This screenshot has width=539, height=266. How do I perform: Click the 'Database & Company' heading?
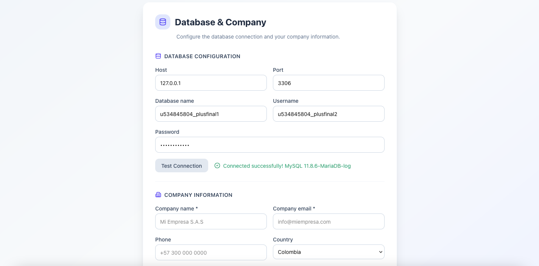(x=221, y=22)
